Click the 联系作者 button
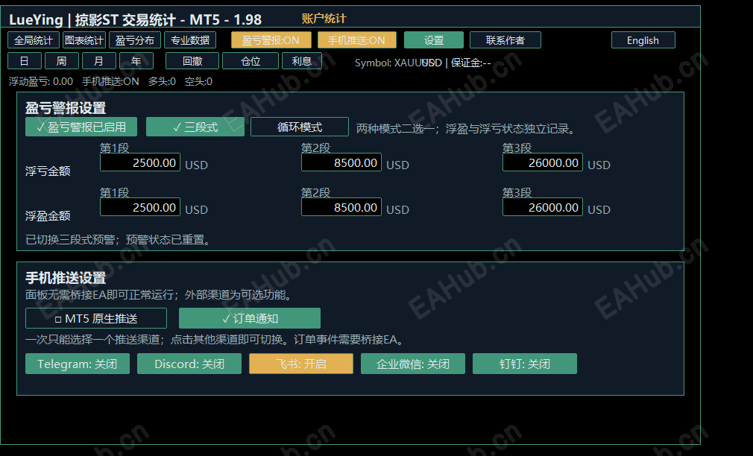753x456 pixels. click(x=505, y=40)
